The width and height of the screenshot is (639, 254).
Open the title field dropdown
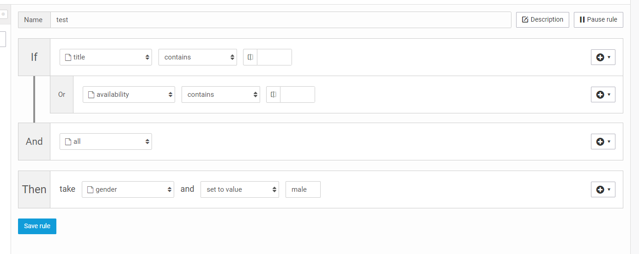coord(106,57)
